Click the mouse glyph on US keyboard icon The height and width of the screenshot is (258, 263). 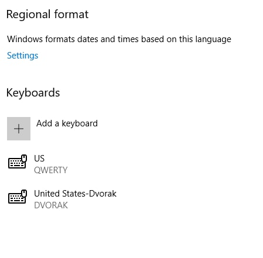24,158
